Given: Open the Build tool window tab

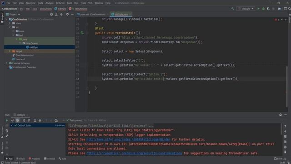Looking at the screenshot, I should point(62,159).
